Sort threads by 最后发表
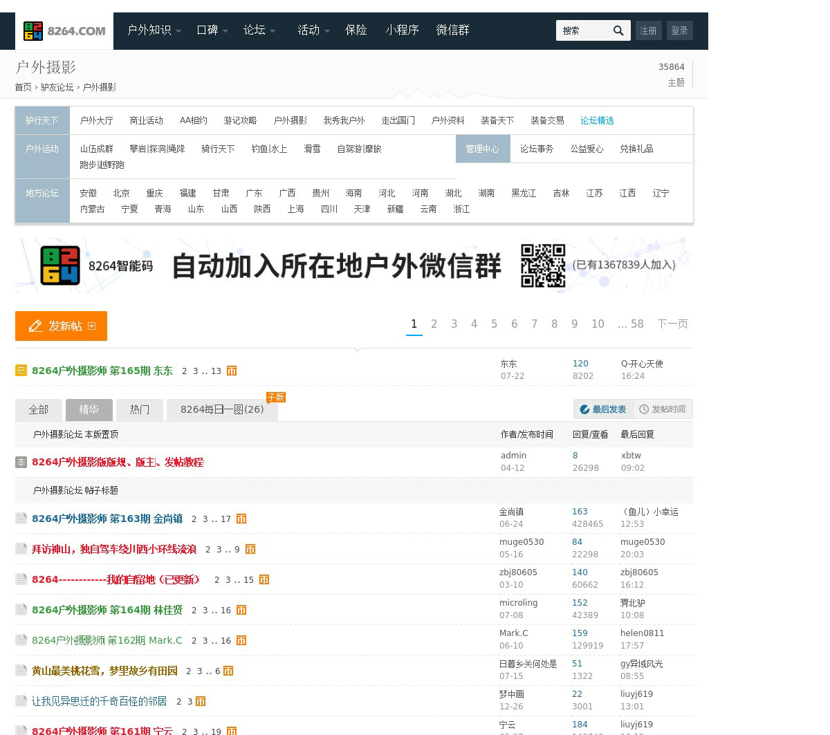The width and height of the screenshot is (830, 735). pyautogui.click(x=602, y=409)
